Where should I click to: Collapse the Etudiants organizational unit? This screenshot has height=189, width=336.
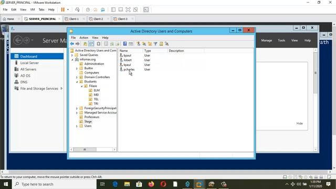pos(77,82)
